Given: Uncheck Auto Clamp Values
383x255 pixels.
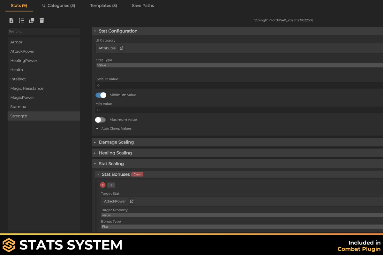Looking at the screenshot, I should (x=97, y=128).
